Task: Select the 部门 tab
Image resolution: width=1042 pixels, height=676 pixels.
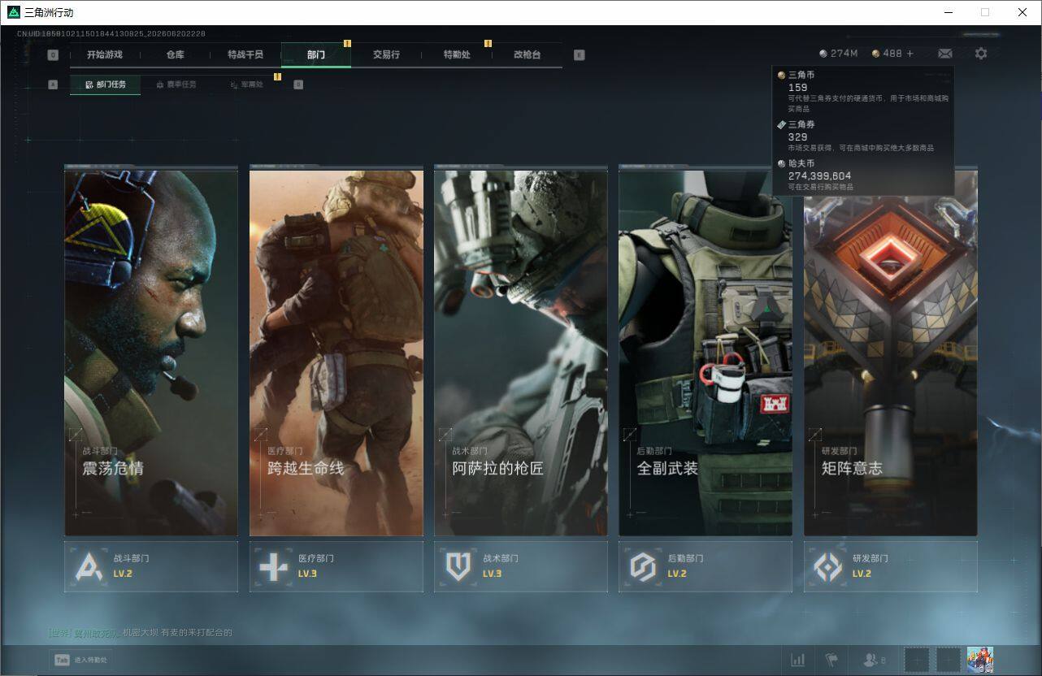Action: (316, 54)
